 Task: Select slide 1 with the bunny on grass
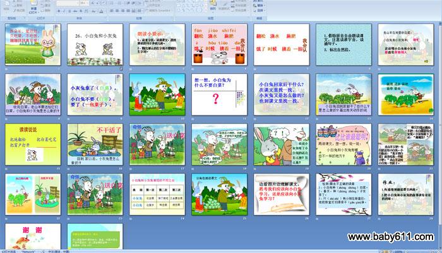coord(33,44)
